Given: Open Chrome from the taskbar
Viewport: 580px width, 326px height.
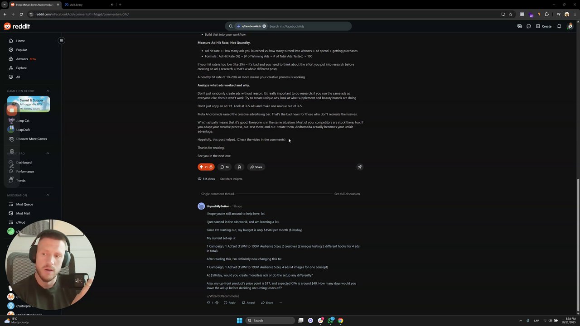Looking at the screenshot, I should click(340, 321).
